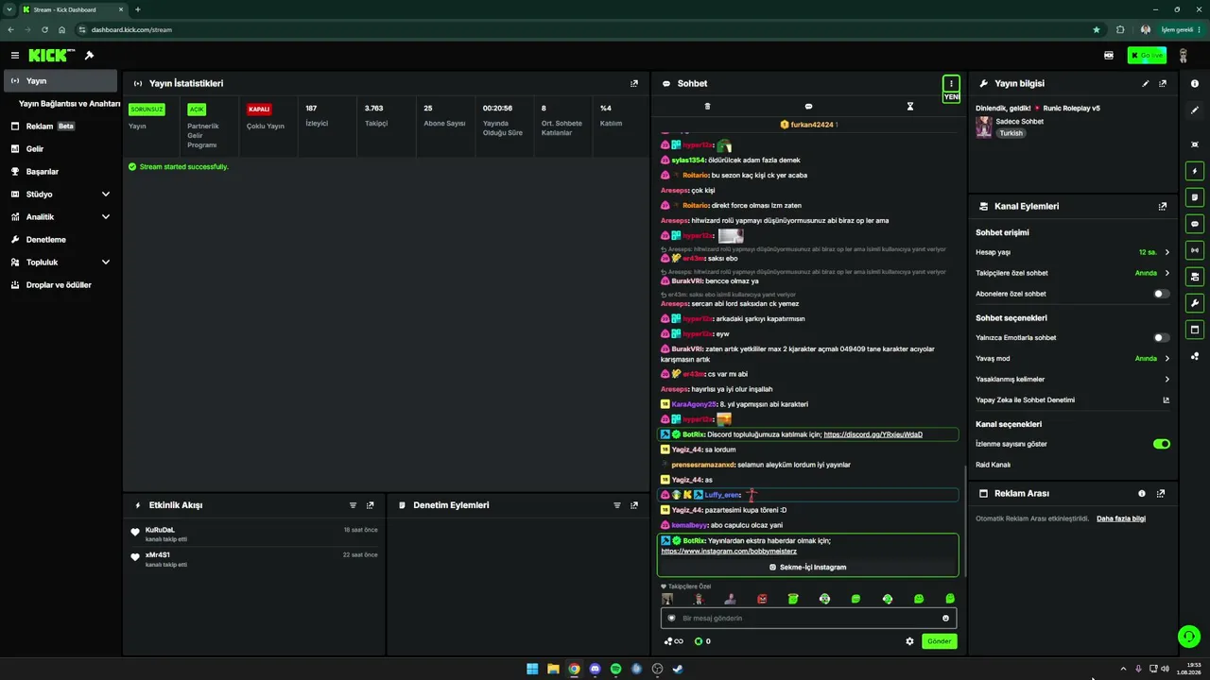Open Yapay Zeka ile Sohbet Denetimi link icon

click(1167, 400)
